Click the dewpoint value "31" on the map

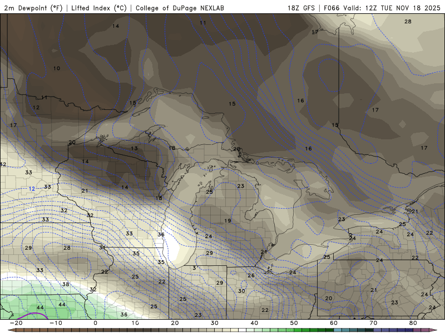tap(102, 248)
